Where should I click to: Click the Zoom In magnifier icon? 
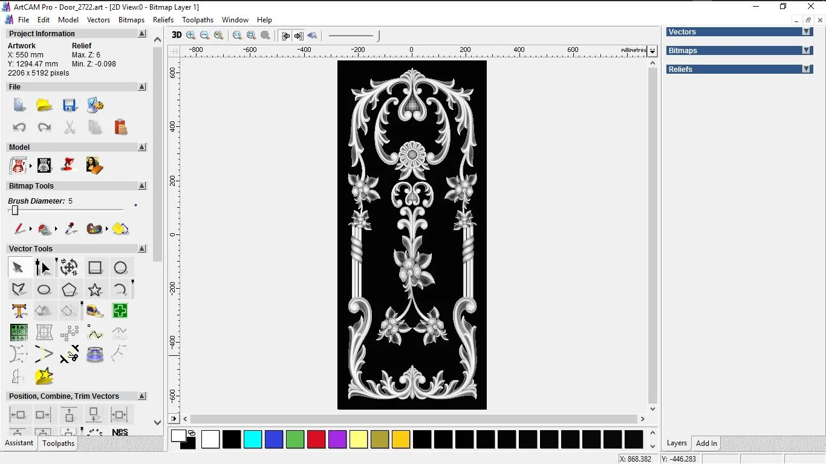191,36
